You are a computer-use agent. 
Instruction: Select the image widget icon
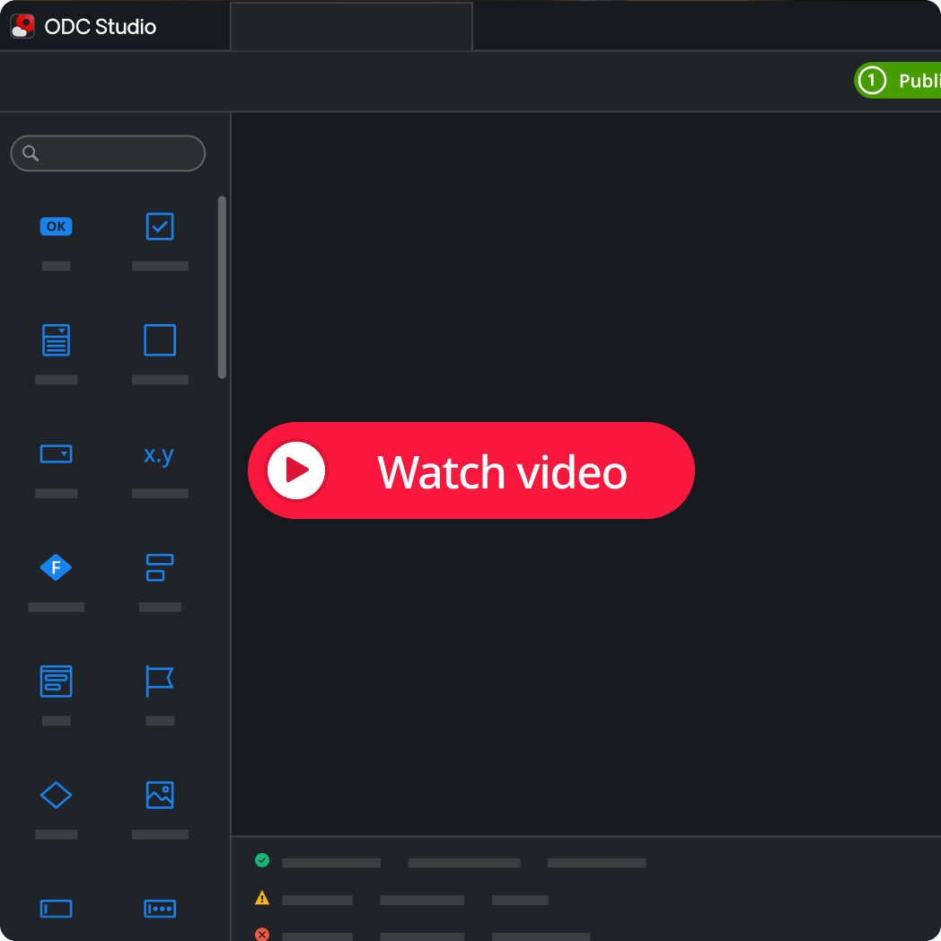[160, 796]
